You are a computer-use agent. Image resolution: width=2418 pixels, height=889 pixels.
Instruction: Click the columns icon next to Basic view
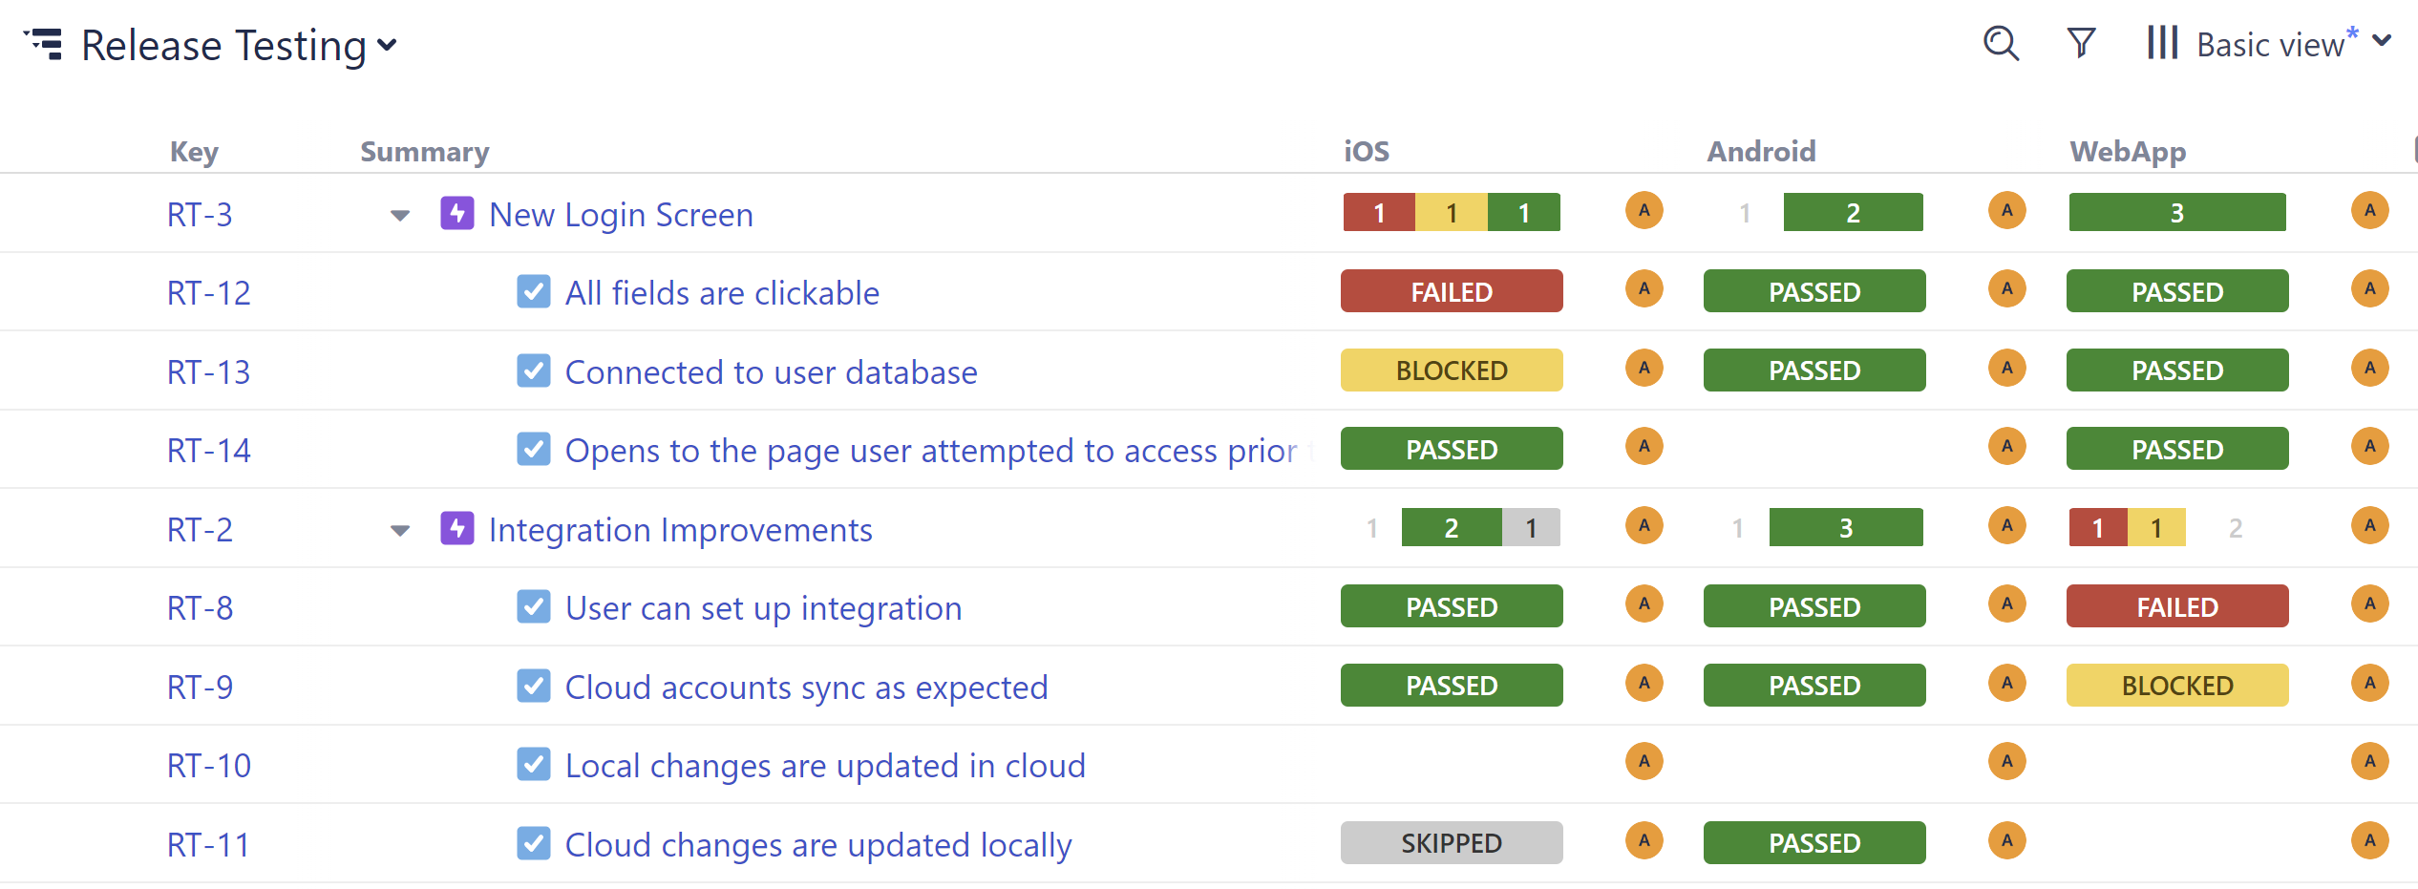pos(2161,42)
